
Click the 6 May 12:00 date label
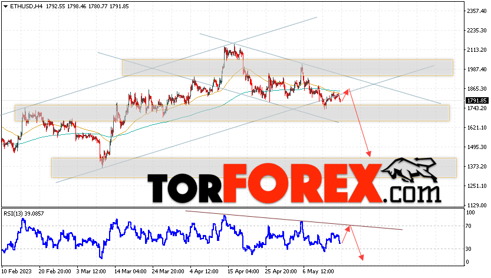pyautogui.click(x=318, y=271)
